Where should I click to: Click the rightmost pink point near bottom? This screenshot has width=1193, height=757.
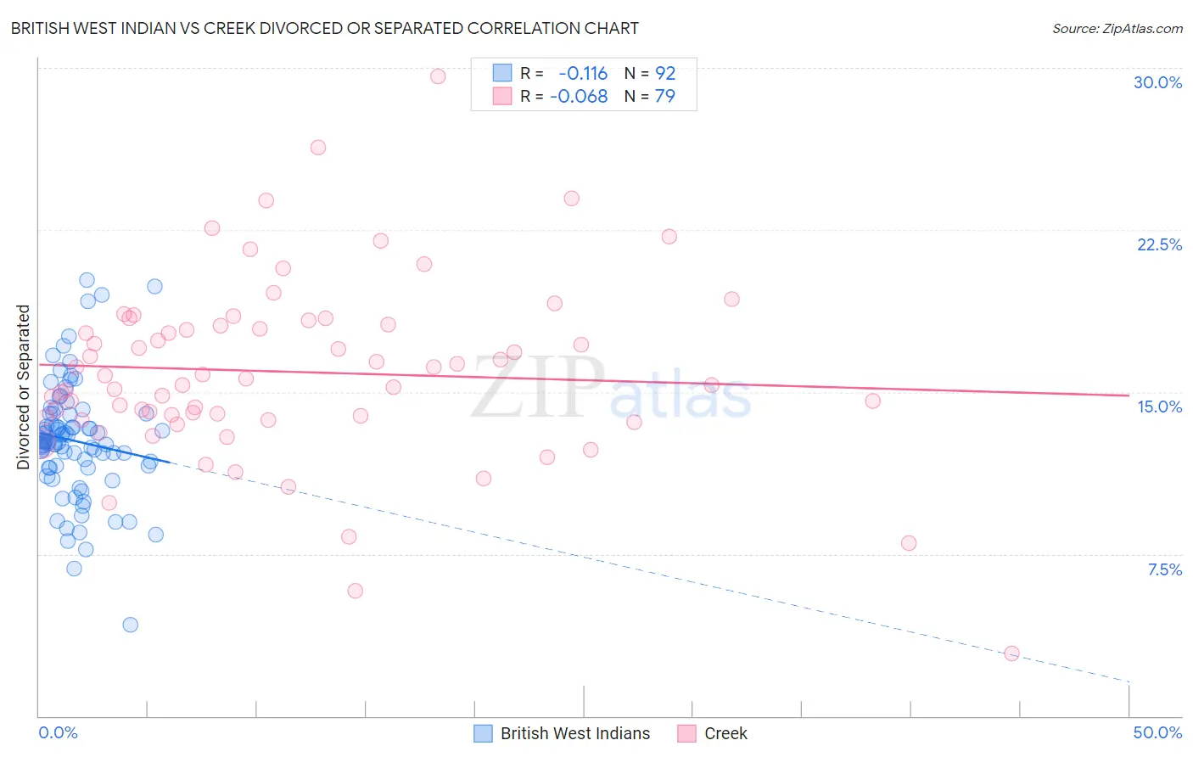tap(1011, 653)
